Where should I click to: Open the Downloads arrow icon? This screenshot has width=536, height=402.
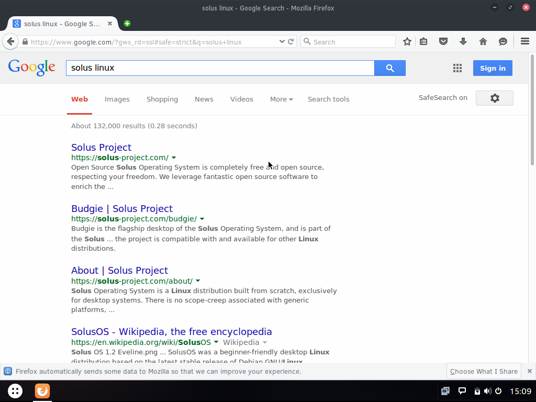[x=463, y=42]
